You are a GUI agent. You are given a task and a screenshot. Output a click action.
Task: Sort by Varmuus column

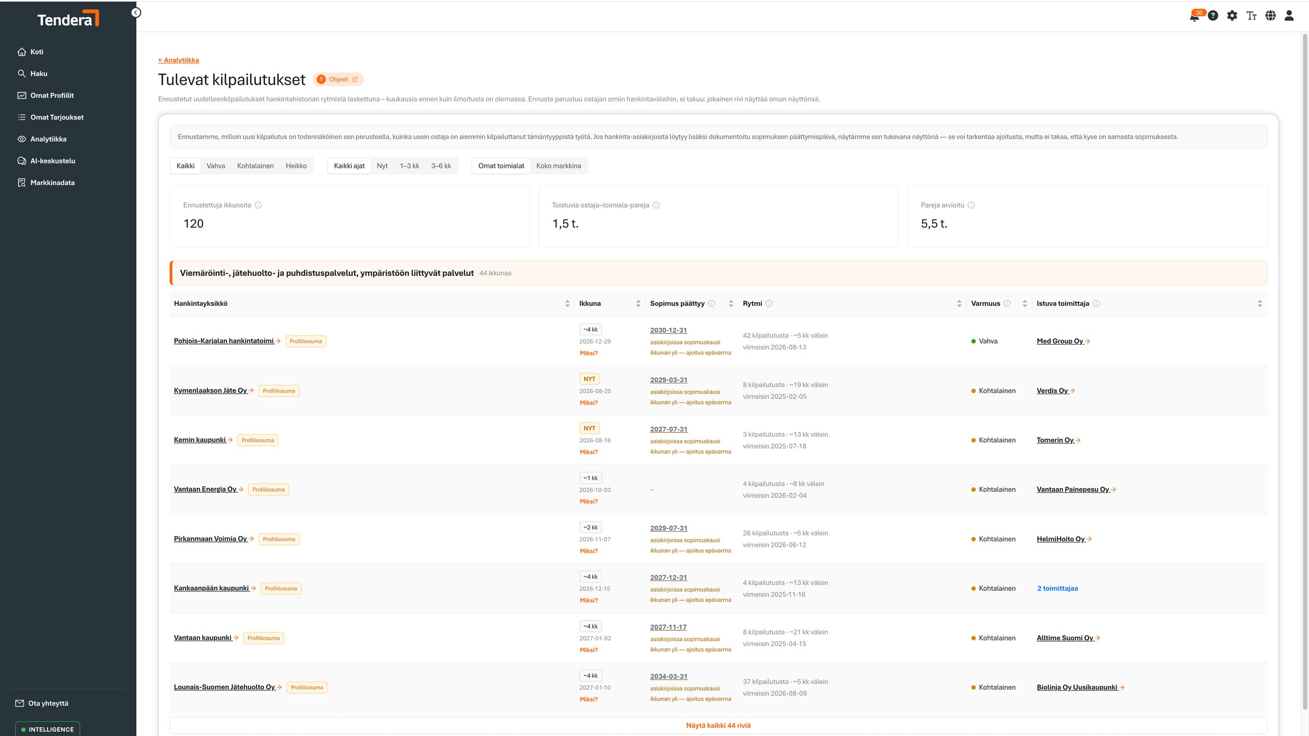coord(1025,304)
